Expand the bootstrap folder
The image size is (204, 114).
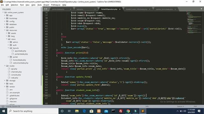point(5,18)
